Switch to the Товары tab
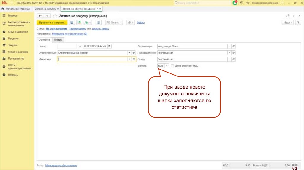 [x=58, y=40]
